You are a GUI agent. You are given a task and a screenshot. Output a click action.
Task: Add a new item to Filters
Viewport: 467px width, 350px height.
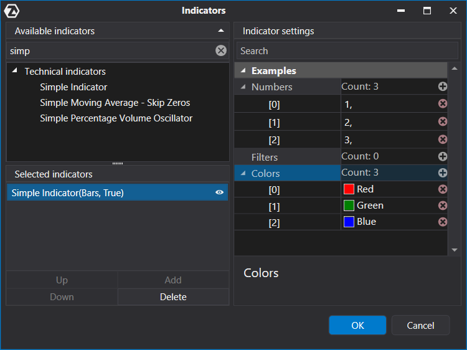(442, 156)
